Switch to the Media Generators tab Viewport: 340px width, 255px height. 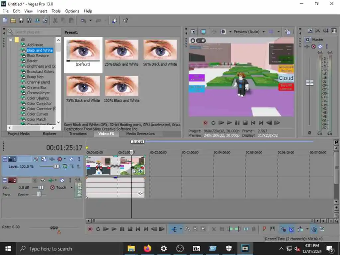[140, 134]
